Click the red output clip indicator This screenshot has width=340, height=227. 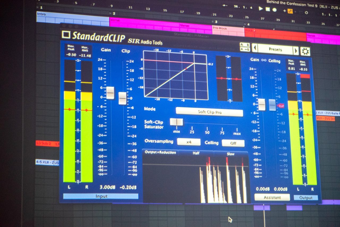click(305, 76)
